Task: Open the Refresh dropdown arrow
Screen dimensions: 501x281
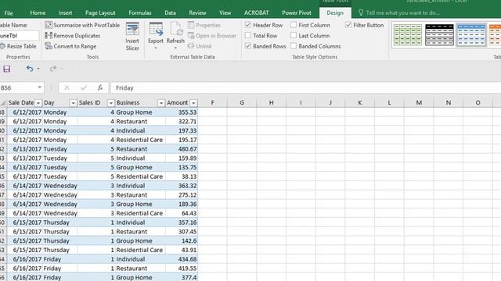Action: pyautogui.click(x=175, y=48)
